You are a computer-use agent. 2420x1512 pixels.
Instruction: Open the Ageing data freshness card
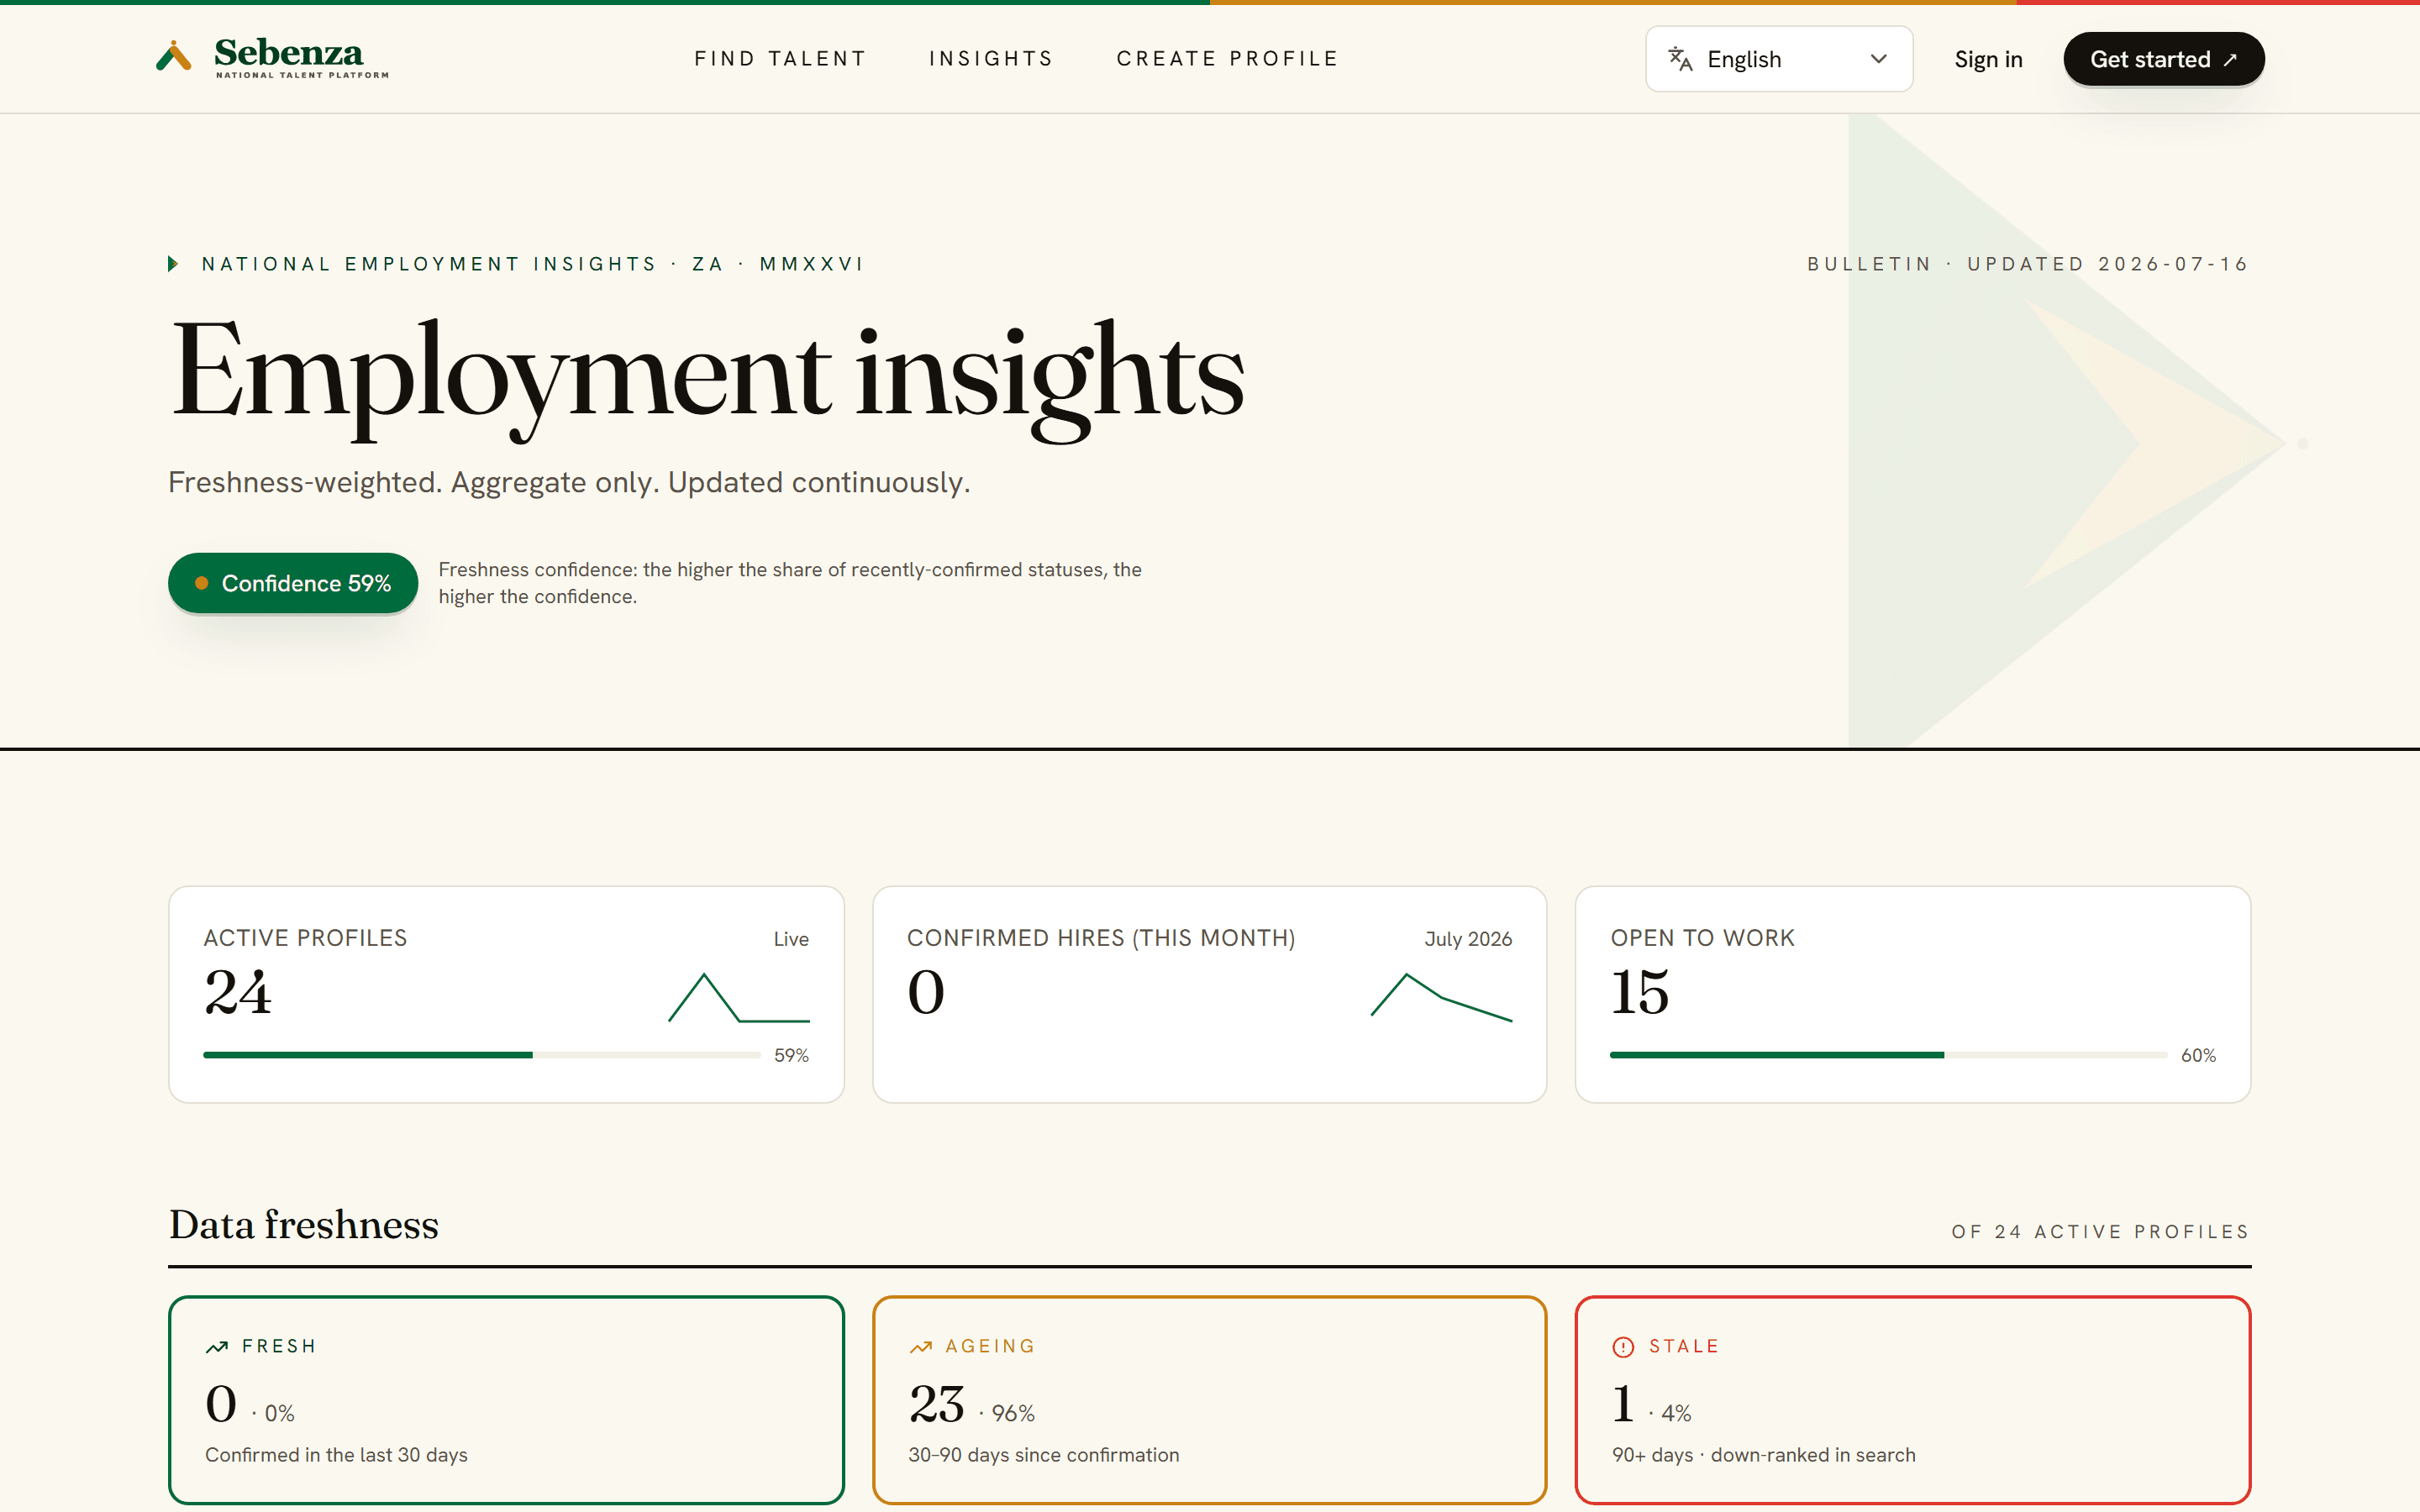coord(1209,1400)
